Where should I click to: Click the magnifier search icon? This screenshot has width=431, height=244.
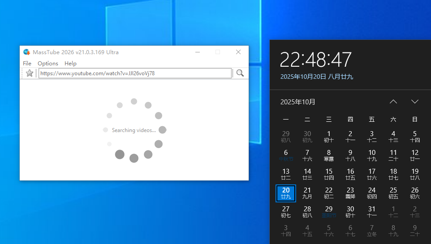coord(240,73)
